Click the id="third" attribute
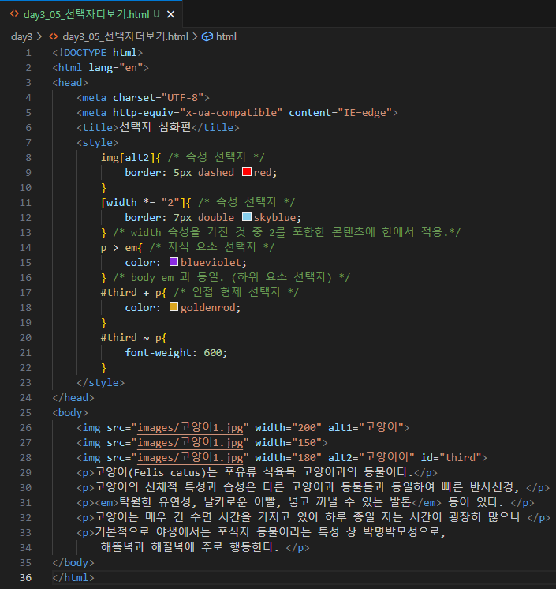Viewport: 556px width, 589px height. [451, 457]
